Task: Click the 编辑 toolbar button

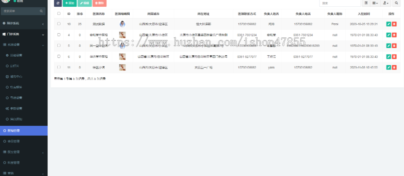Action: 84,3
